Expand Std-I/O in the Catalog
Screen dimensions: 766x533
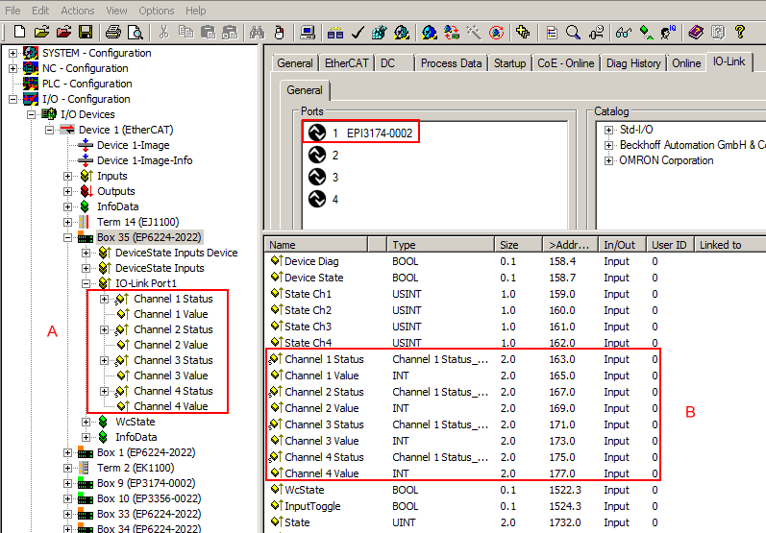coord(608,130)
